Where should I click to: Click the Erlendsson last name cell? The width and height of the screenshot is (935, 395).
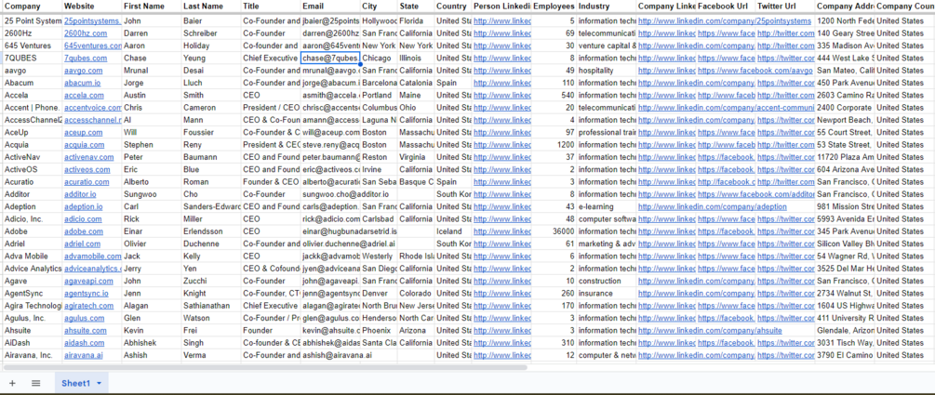click(211, 231)
